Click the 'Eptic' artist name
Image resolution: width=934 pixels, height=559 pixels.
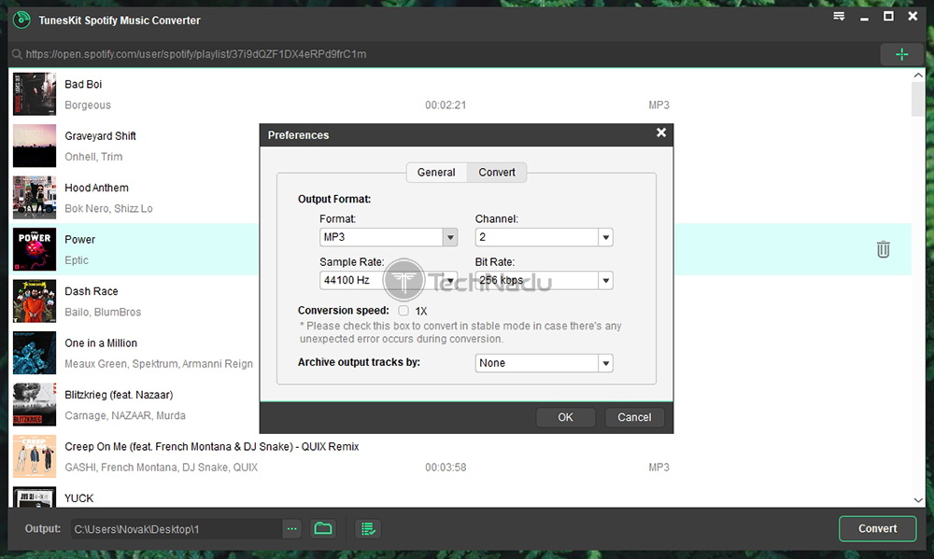77,260
